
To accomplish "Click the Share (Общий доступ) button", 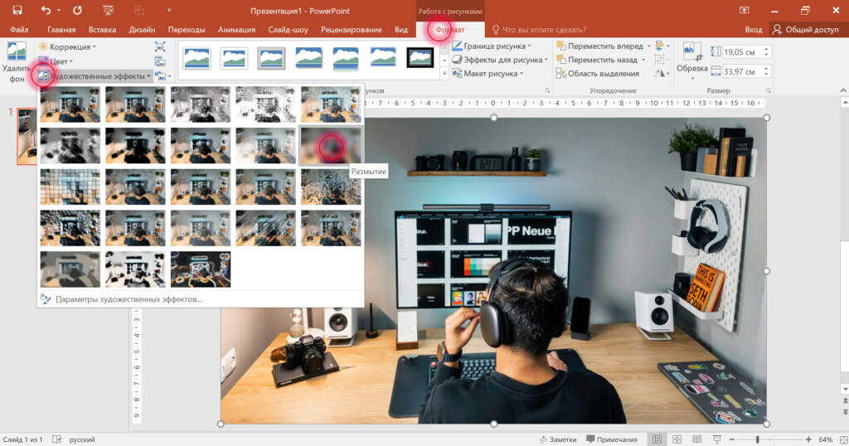I will [805, 30].
